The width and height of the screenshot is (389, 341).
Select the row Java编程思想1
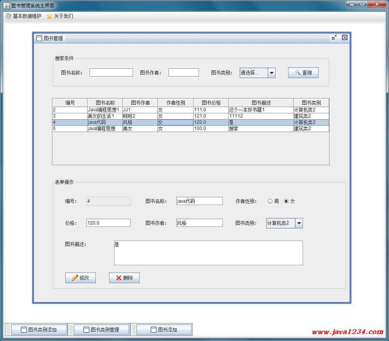(x=190, y=110)
